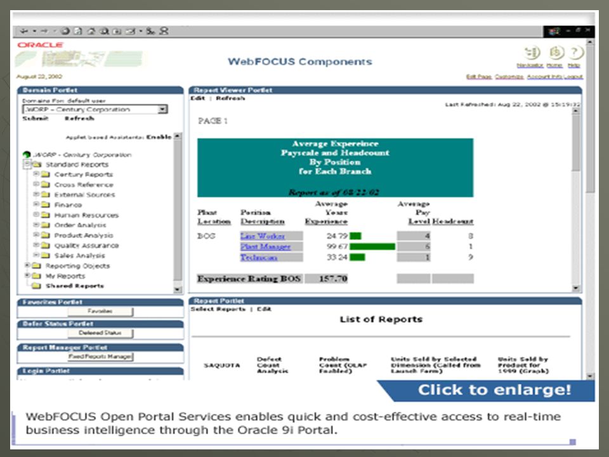The width and height of the screenshot is (609, 457).
Task: Collapse the Standard Reports tree node
Action: pos(27,164)
